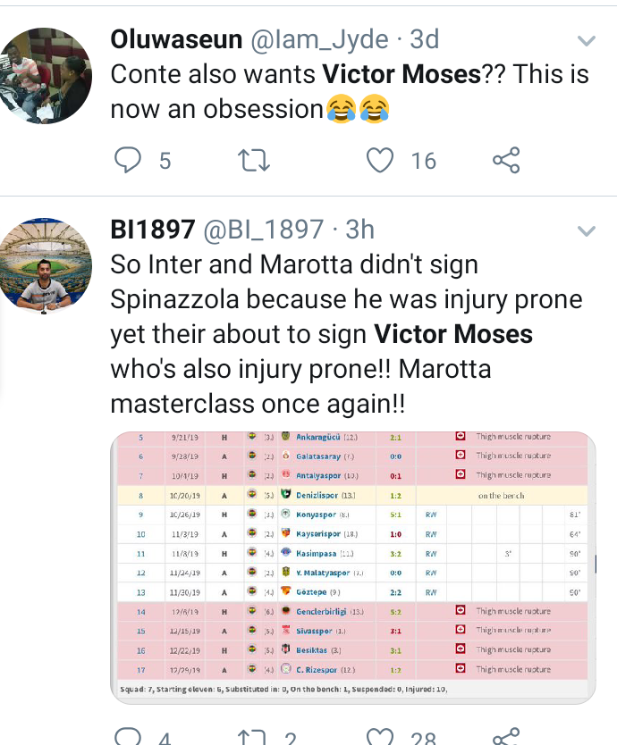Like BI1897's tweet with 28 likes
The height and width of the screenshot is (745, 617).
click(x=380, y=736)
